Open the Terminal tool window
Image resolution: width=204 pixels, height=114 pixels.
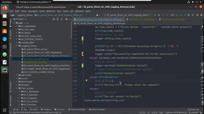60,110
